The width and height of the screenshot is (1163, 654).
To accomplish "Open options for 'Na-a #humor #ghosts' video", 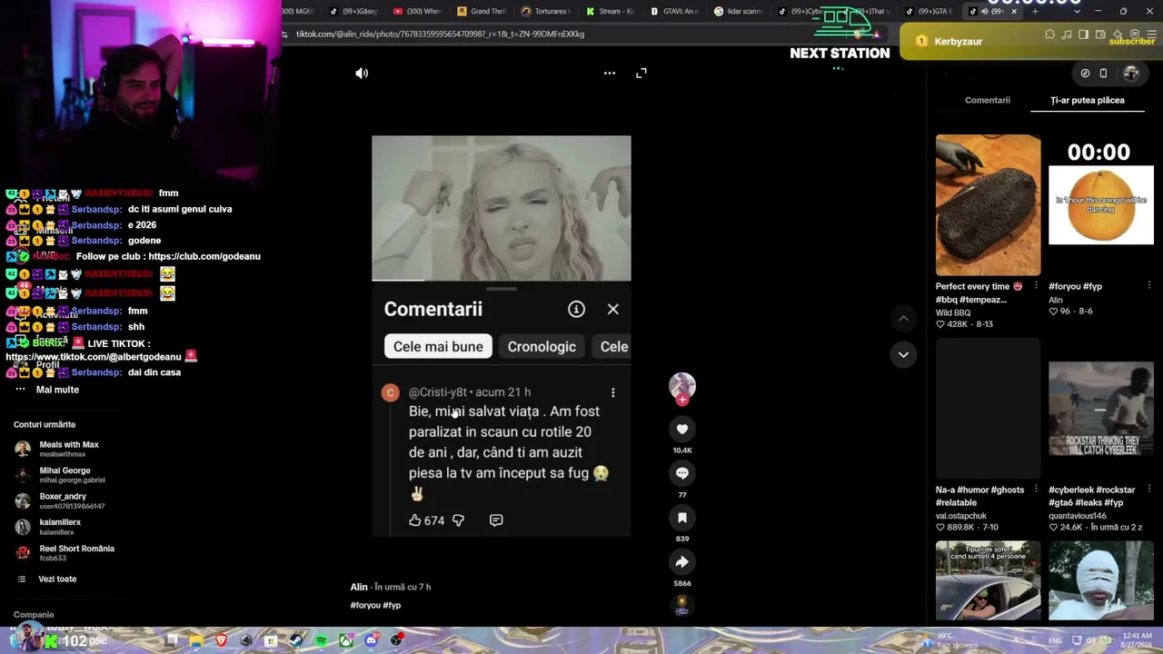I will (1036, 490).
